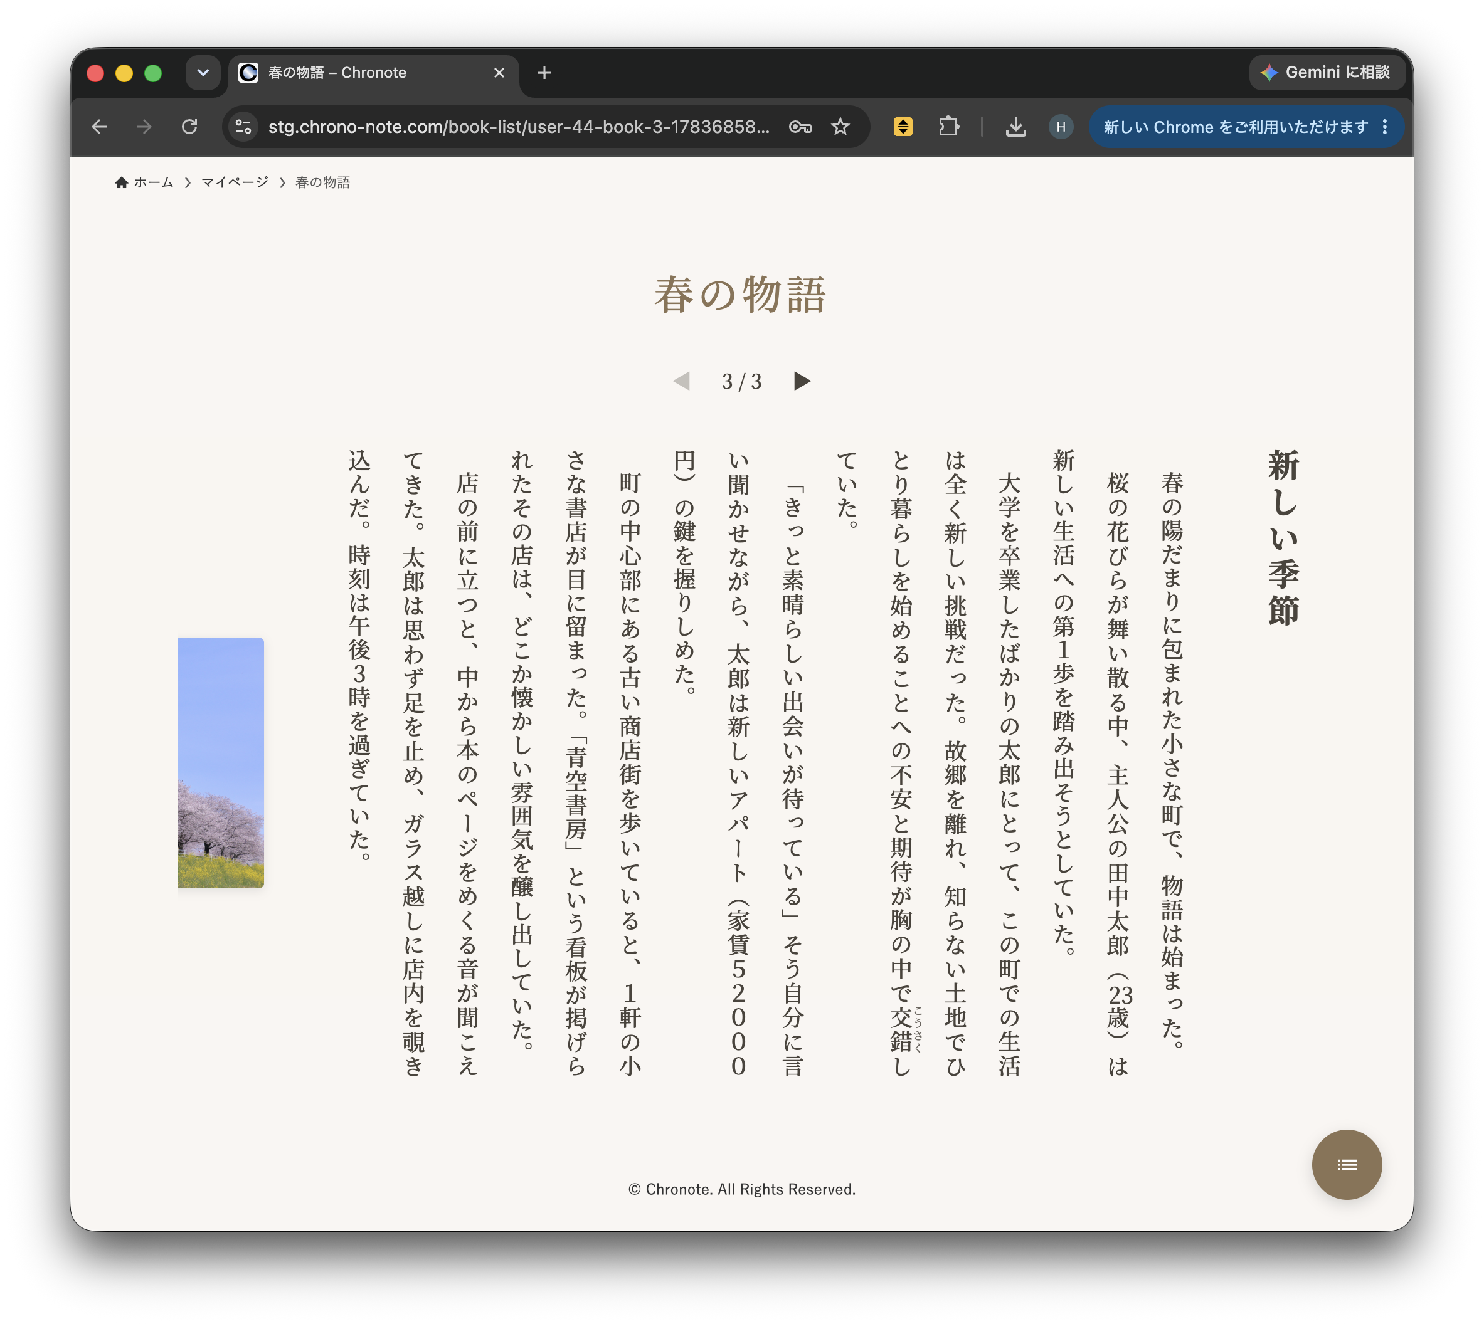Image resolution: width=1484 pixels, height=1324 pixels.
Task: Click the 春の物語 breadcrumb text
Action: [322, 182]
